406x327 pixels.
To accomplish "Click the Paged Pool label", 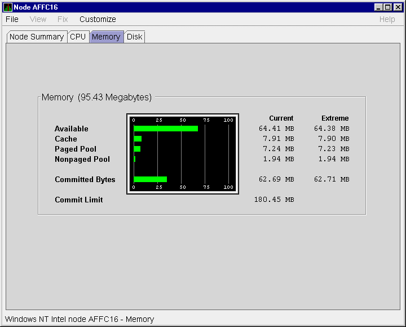I will 76,149.
